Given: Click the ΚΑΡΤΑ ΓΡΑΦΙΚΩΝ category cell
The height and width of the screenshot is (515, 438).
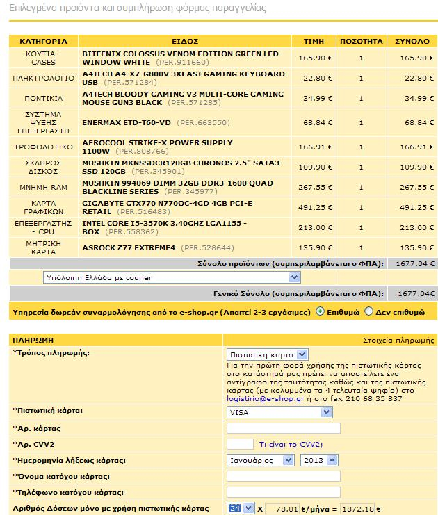Looking at the screenshot, I should point(43,207).
